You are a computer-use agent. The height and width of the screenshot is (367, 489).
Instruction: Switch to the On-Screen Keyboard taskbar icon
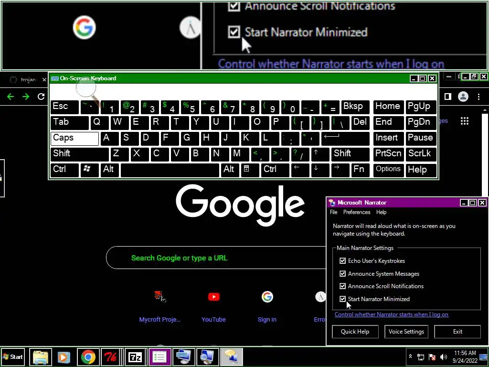coord(183,357)
